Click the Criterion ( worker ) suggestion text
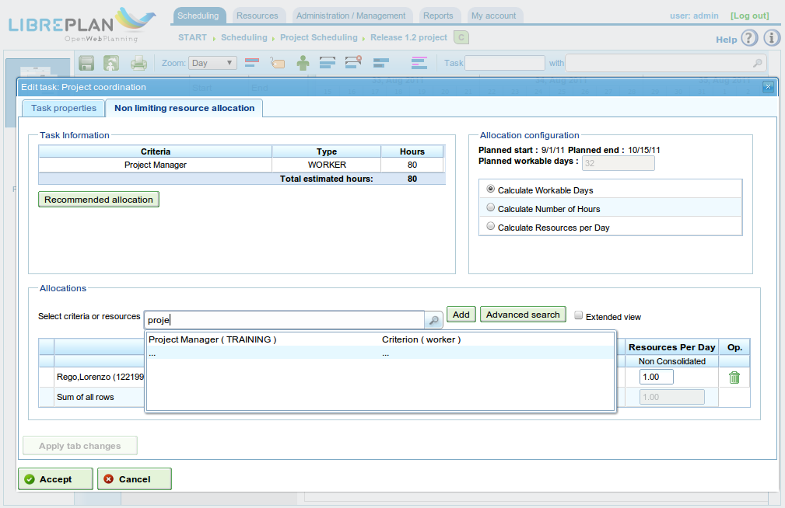 click(421, 339)
